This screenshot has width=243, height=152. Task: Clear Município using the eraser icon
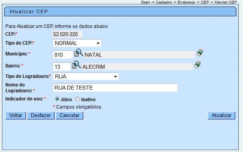point(200,52)
